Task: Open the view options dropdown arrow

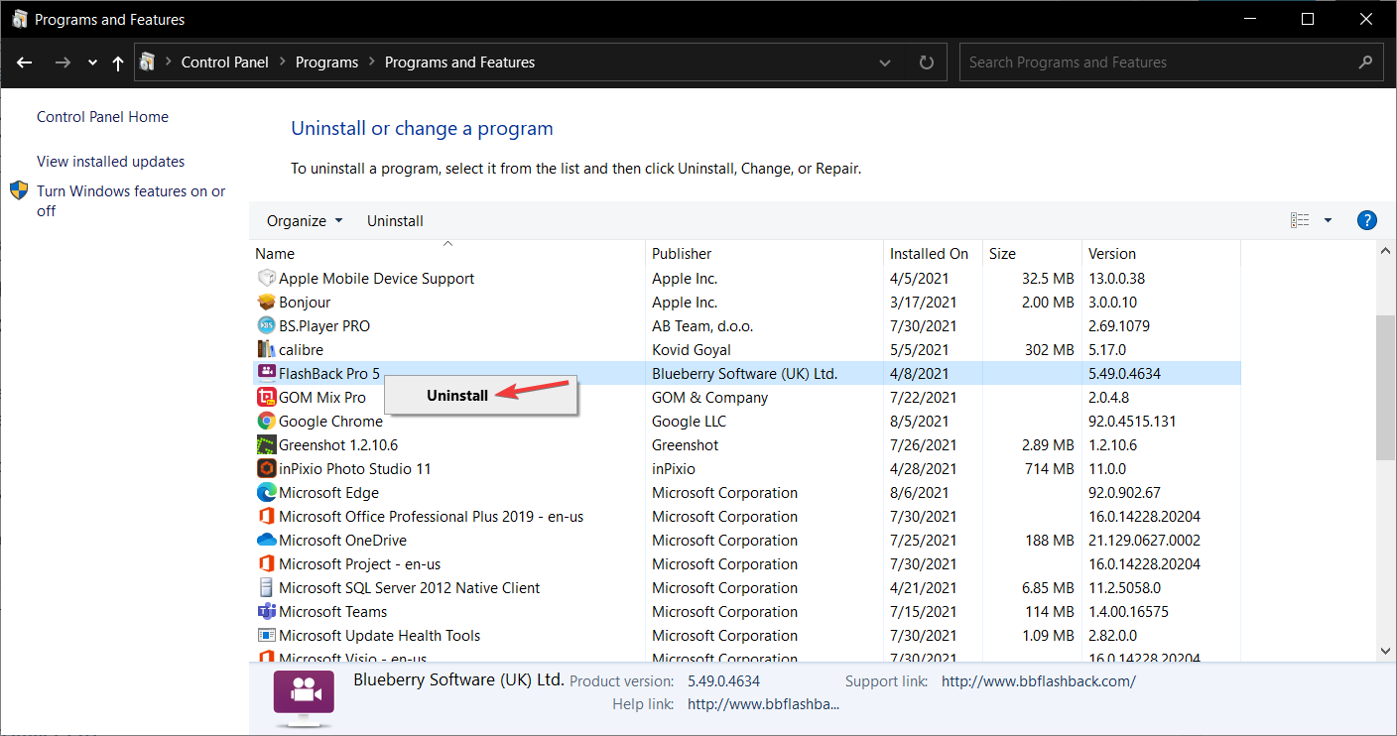Action: tap(1328, 220)
